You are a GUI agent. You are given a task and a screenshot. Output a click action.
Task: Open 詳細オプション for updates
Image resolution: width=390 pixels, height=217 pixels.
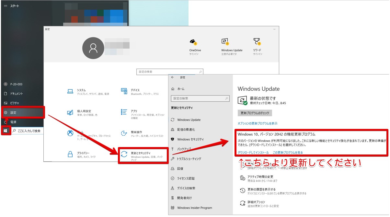[x=259, y=204]
